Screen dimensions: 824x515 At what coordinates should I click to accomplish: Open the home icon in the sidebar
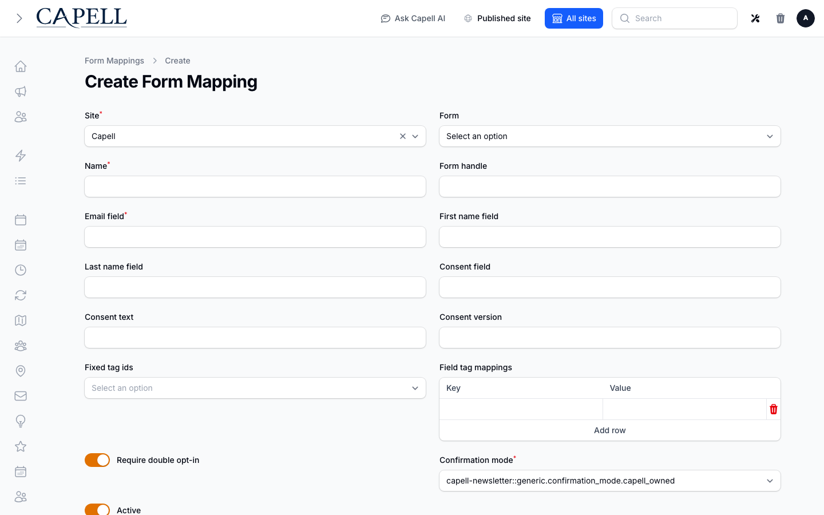(21, 66)
